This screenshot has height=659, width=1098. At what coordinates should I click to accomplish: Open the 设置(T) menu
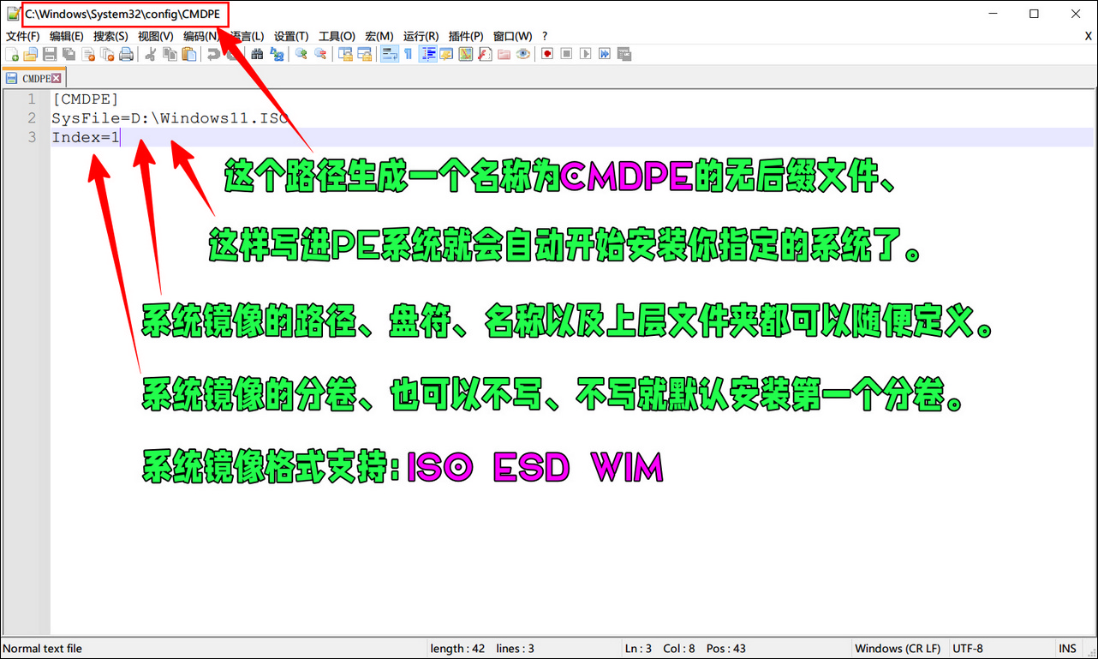291,36
